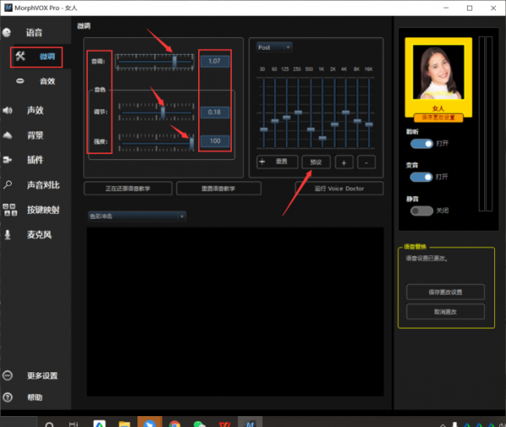Adjust the 4K equalizer slider

point(346,113)
